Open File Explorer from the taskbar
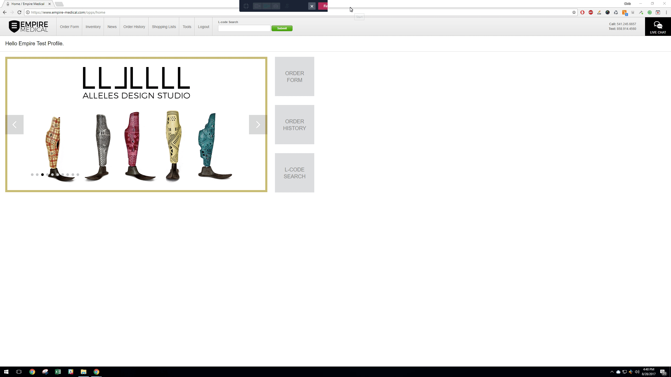Viewport: 671px width, 377px height. (84, 372)
